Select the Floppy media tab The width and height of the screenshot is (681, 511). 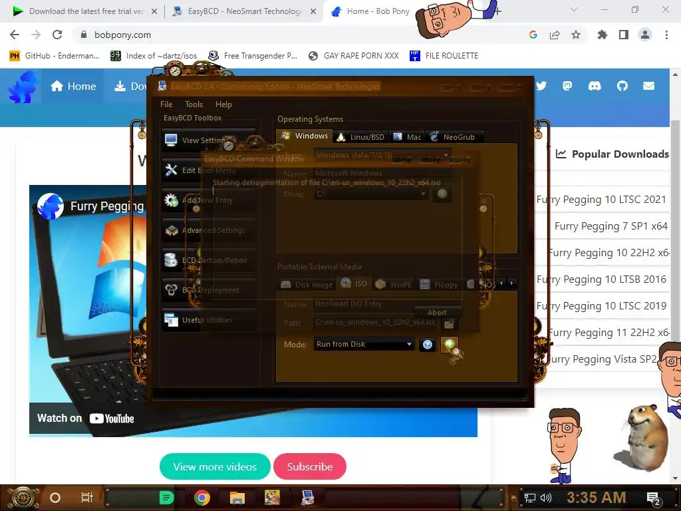[x=439, y=285]
